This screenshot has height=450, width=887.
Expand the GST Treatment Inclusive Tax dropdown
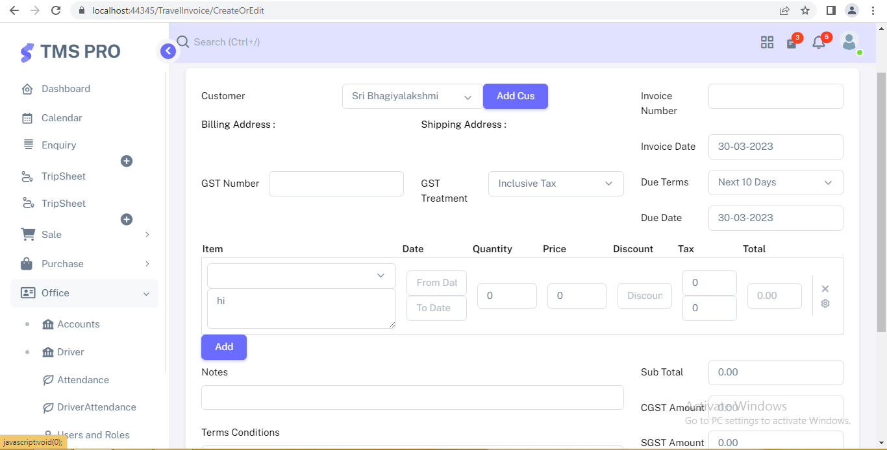click(x=555, y=184)
